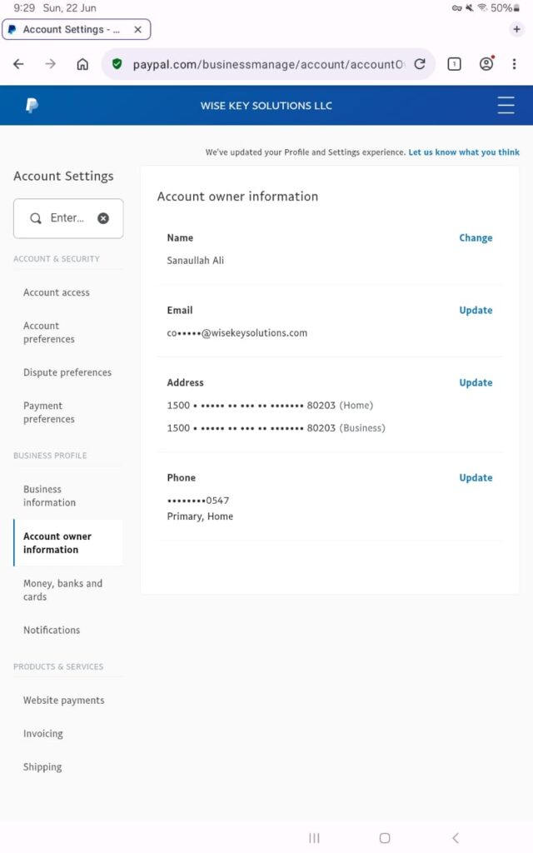Open Account access settings
533x853 pixels.
57,292
